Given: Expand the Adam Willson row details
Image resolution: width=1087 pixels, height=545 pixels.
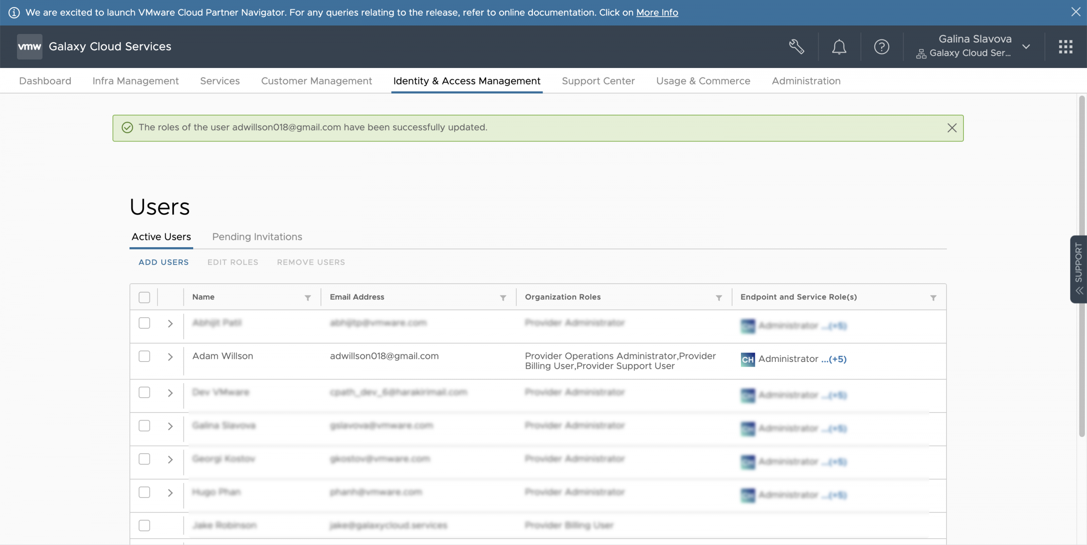Looking at the screenshot, I should point(170,357).
